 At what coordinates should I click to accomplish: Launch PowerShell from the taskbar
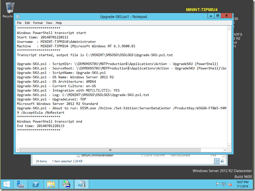(36, 184)
